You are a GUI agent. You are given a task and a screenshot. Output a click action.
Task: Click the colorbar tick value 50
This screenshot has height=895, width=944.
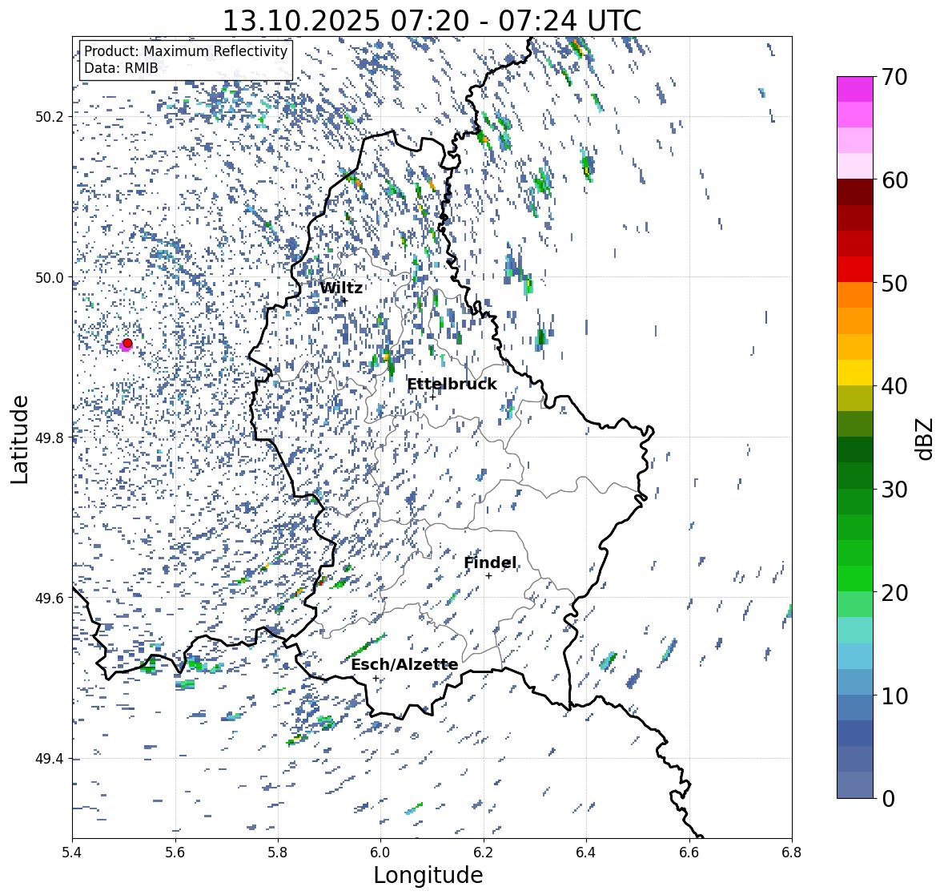pos(894,284)
